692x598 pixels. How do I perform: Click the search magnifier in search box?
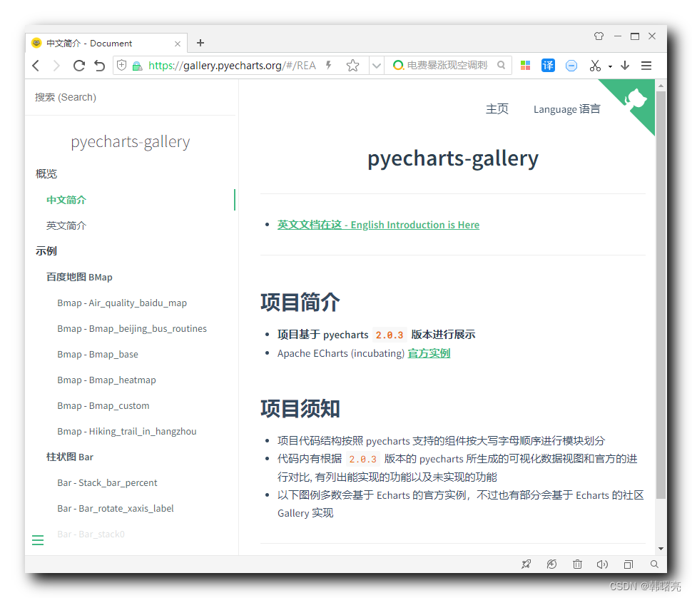[501, 66]
